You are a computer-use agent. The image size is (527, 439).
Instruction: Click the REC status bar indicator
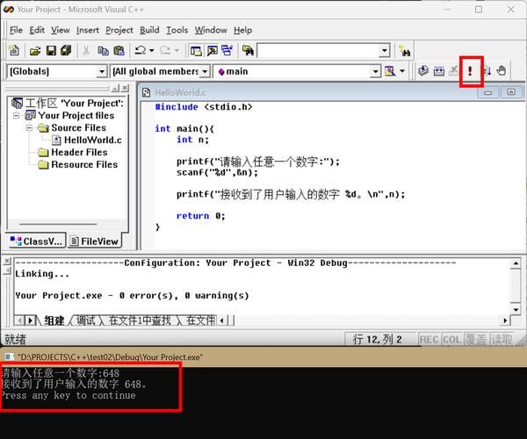click(429, 339)
